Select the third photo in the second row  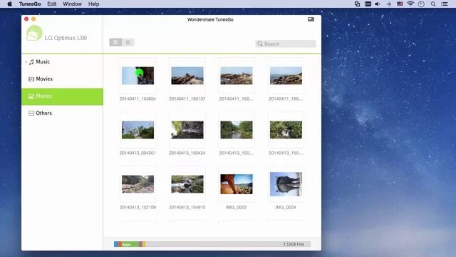[x=237, y=130]
